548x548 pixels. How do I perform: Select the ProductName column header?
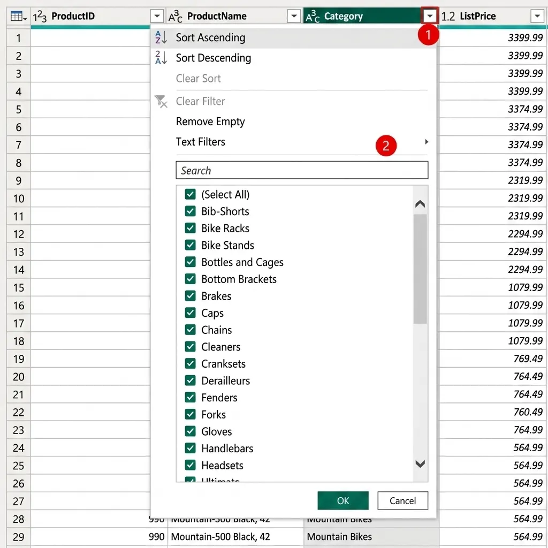click(x=235, y=16)
